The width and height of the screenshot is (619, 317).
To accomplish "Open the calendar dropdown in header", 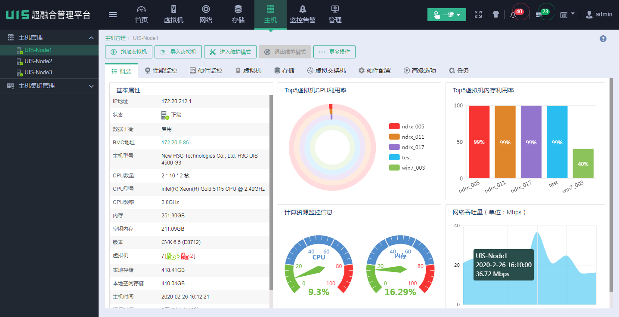I will click(568, 15).
